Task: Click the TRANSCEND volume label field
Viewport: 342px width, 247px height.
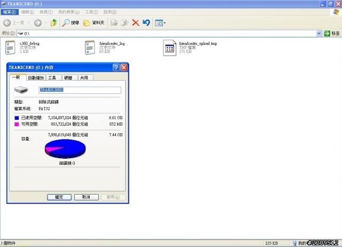Action: tap(80, 90)
